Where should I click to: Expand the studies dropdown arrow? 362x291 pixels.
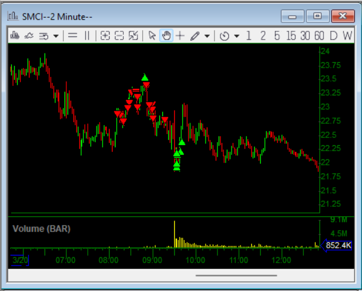56,36
